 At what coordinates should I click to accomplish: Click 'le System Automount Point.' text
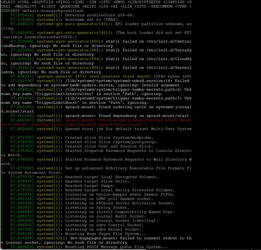(x=32, y=172)
